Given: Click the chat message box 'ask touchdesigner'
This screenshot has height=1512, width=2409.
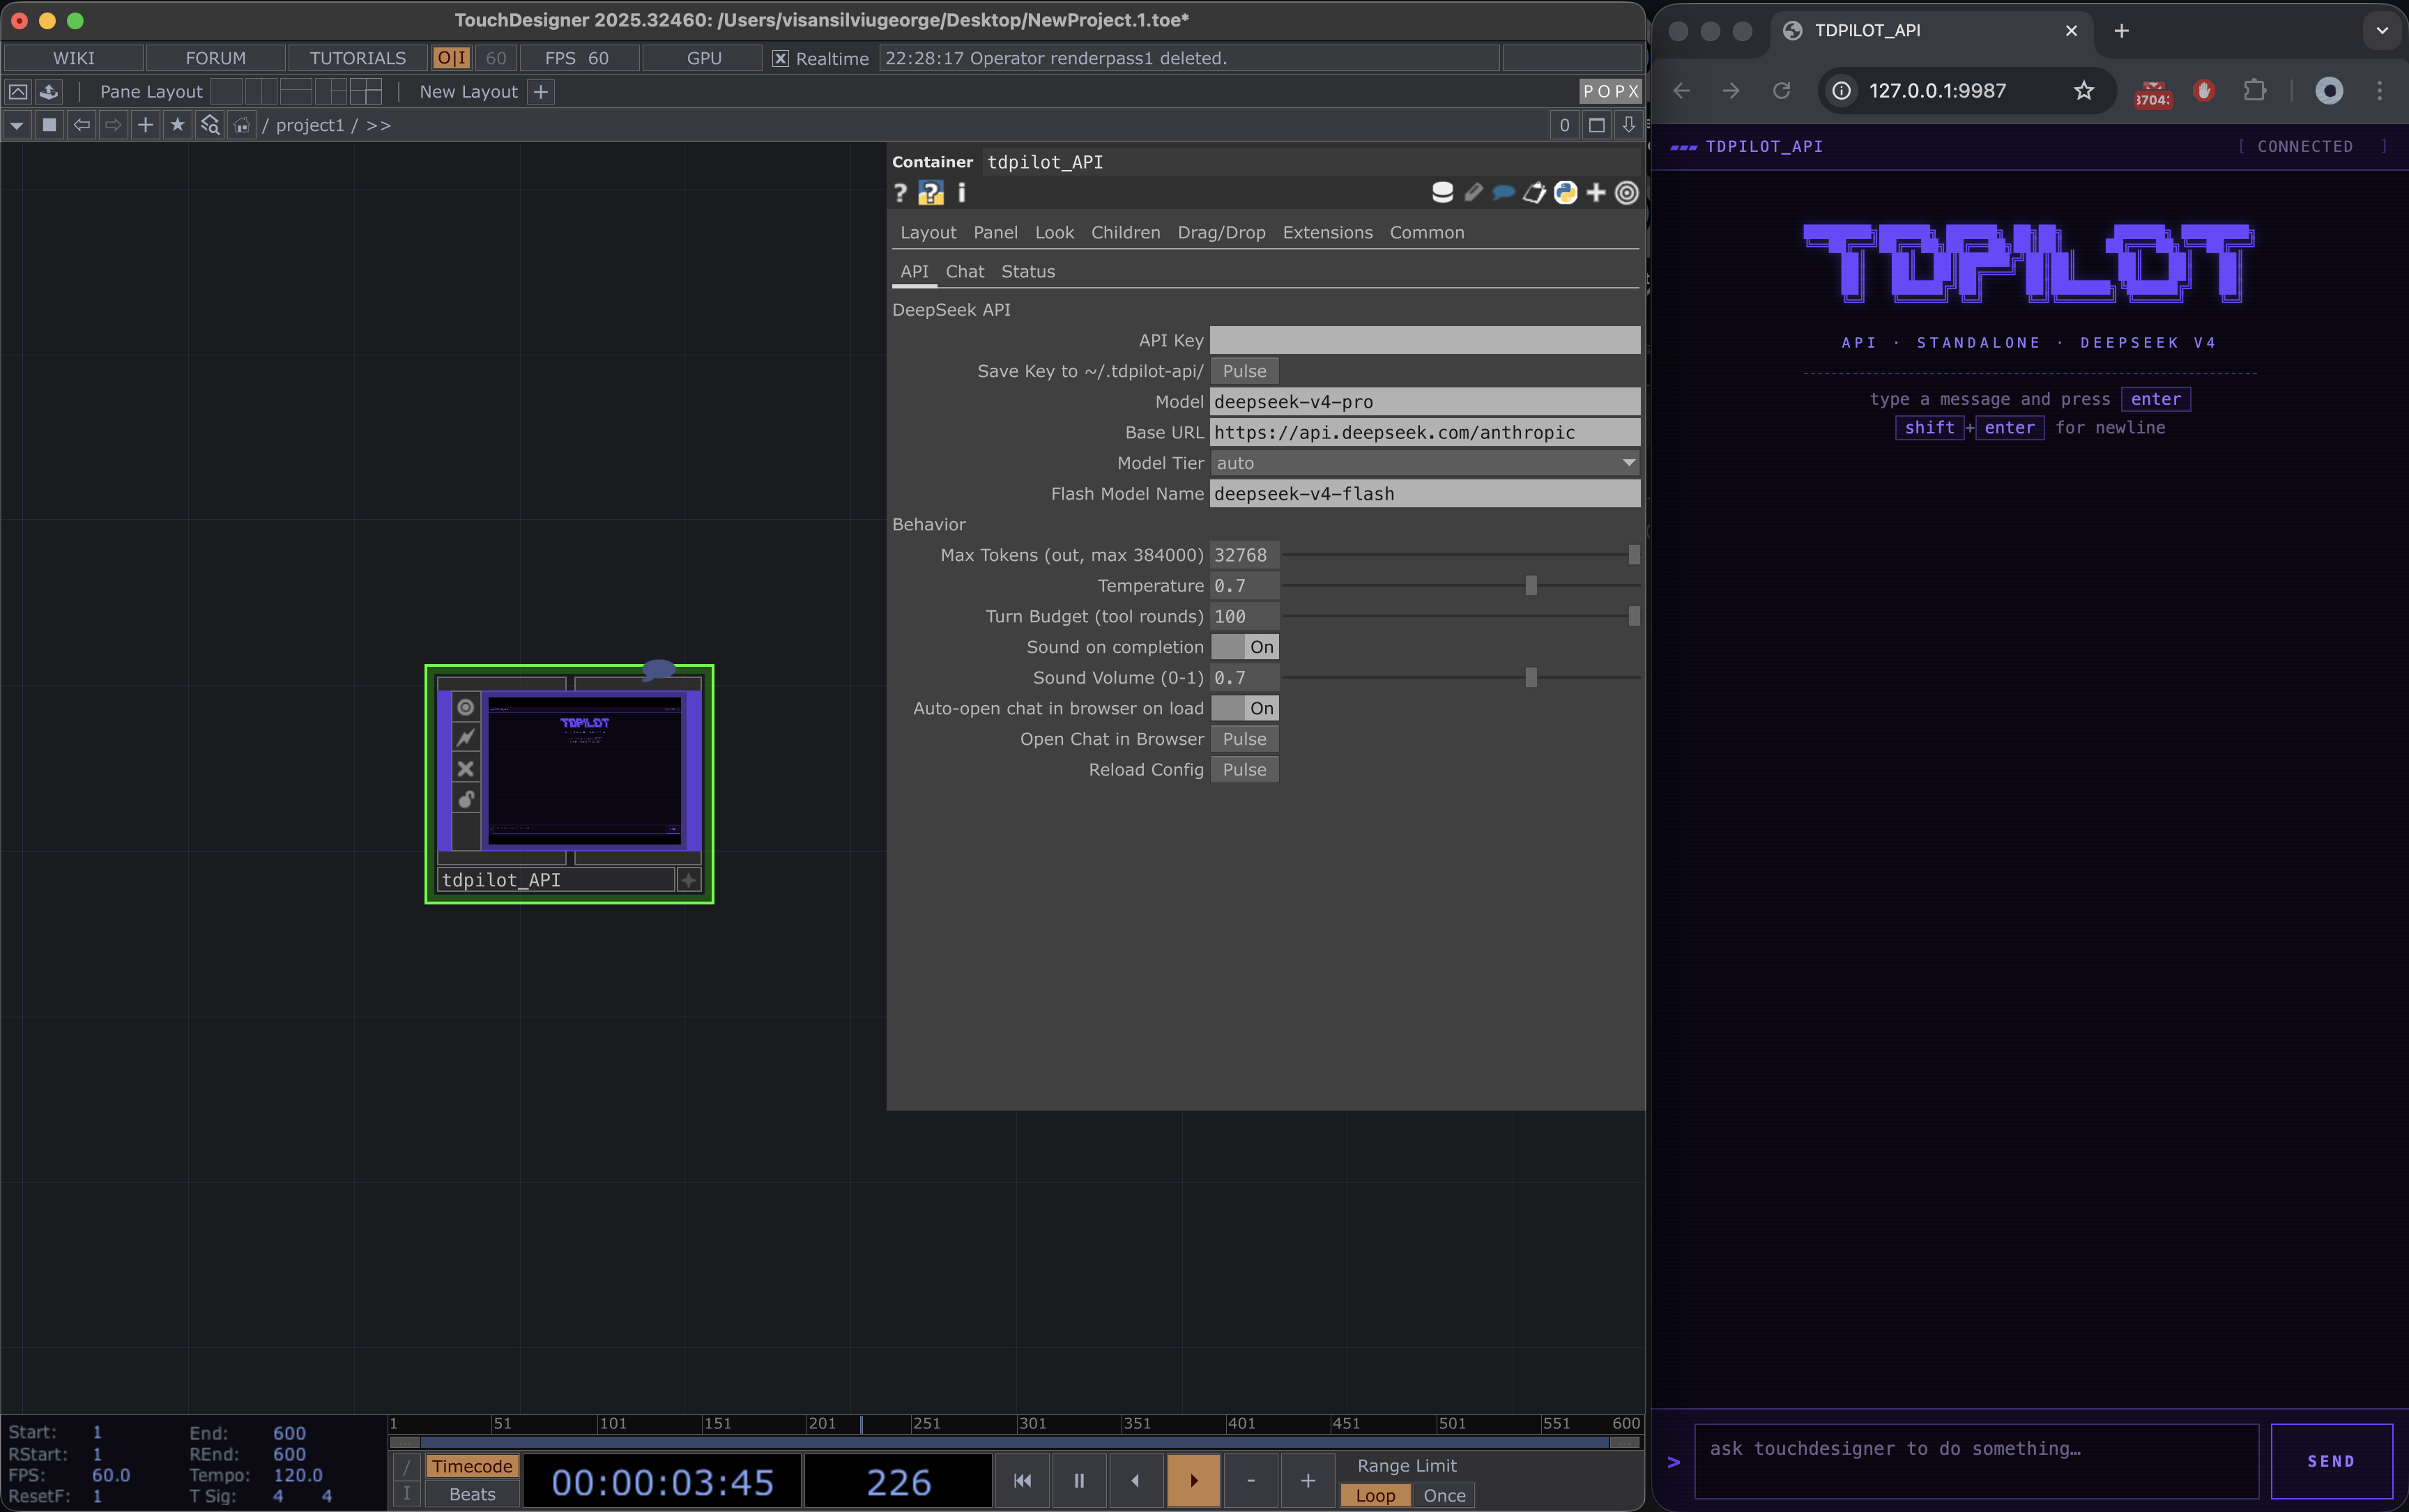Looking at the screenshot, I should pyautogui.click(x=1976, y=1461).
